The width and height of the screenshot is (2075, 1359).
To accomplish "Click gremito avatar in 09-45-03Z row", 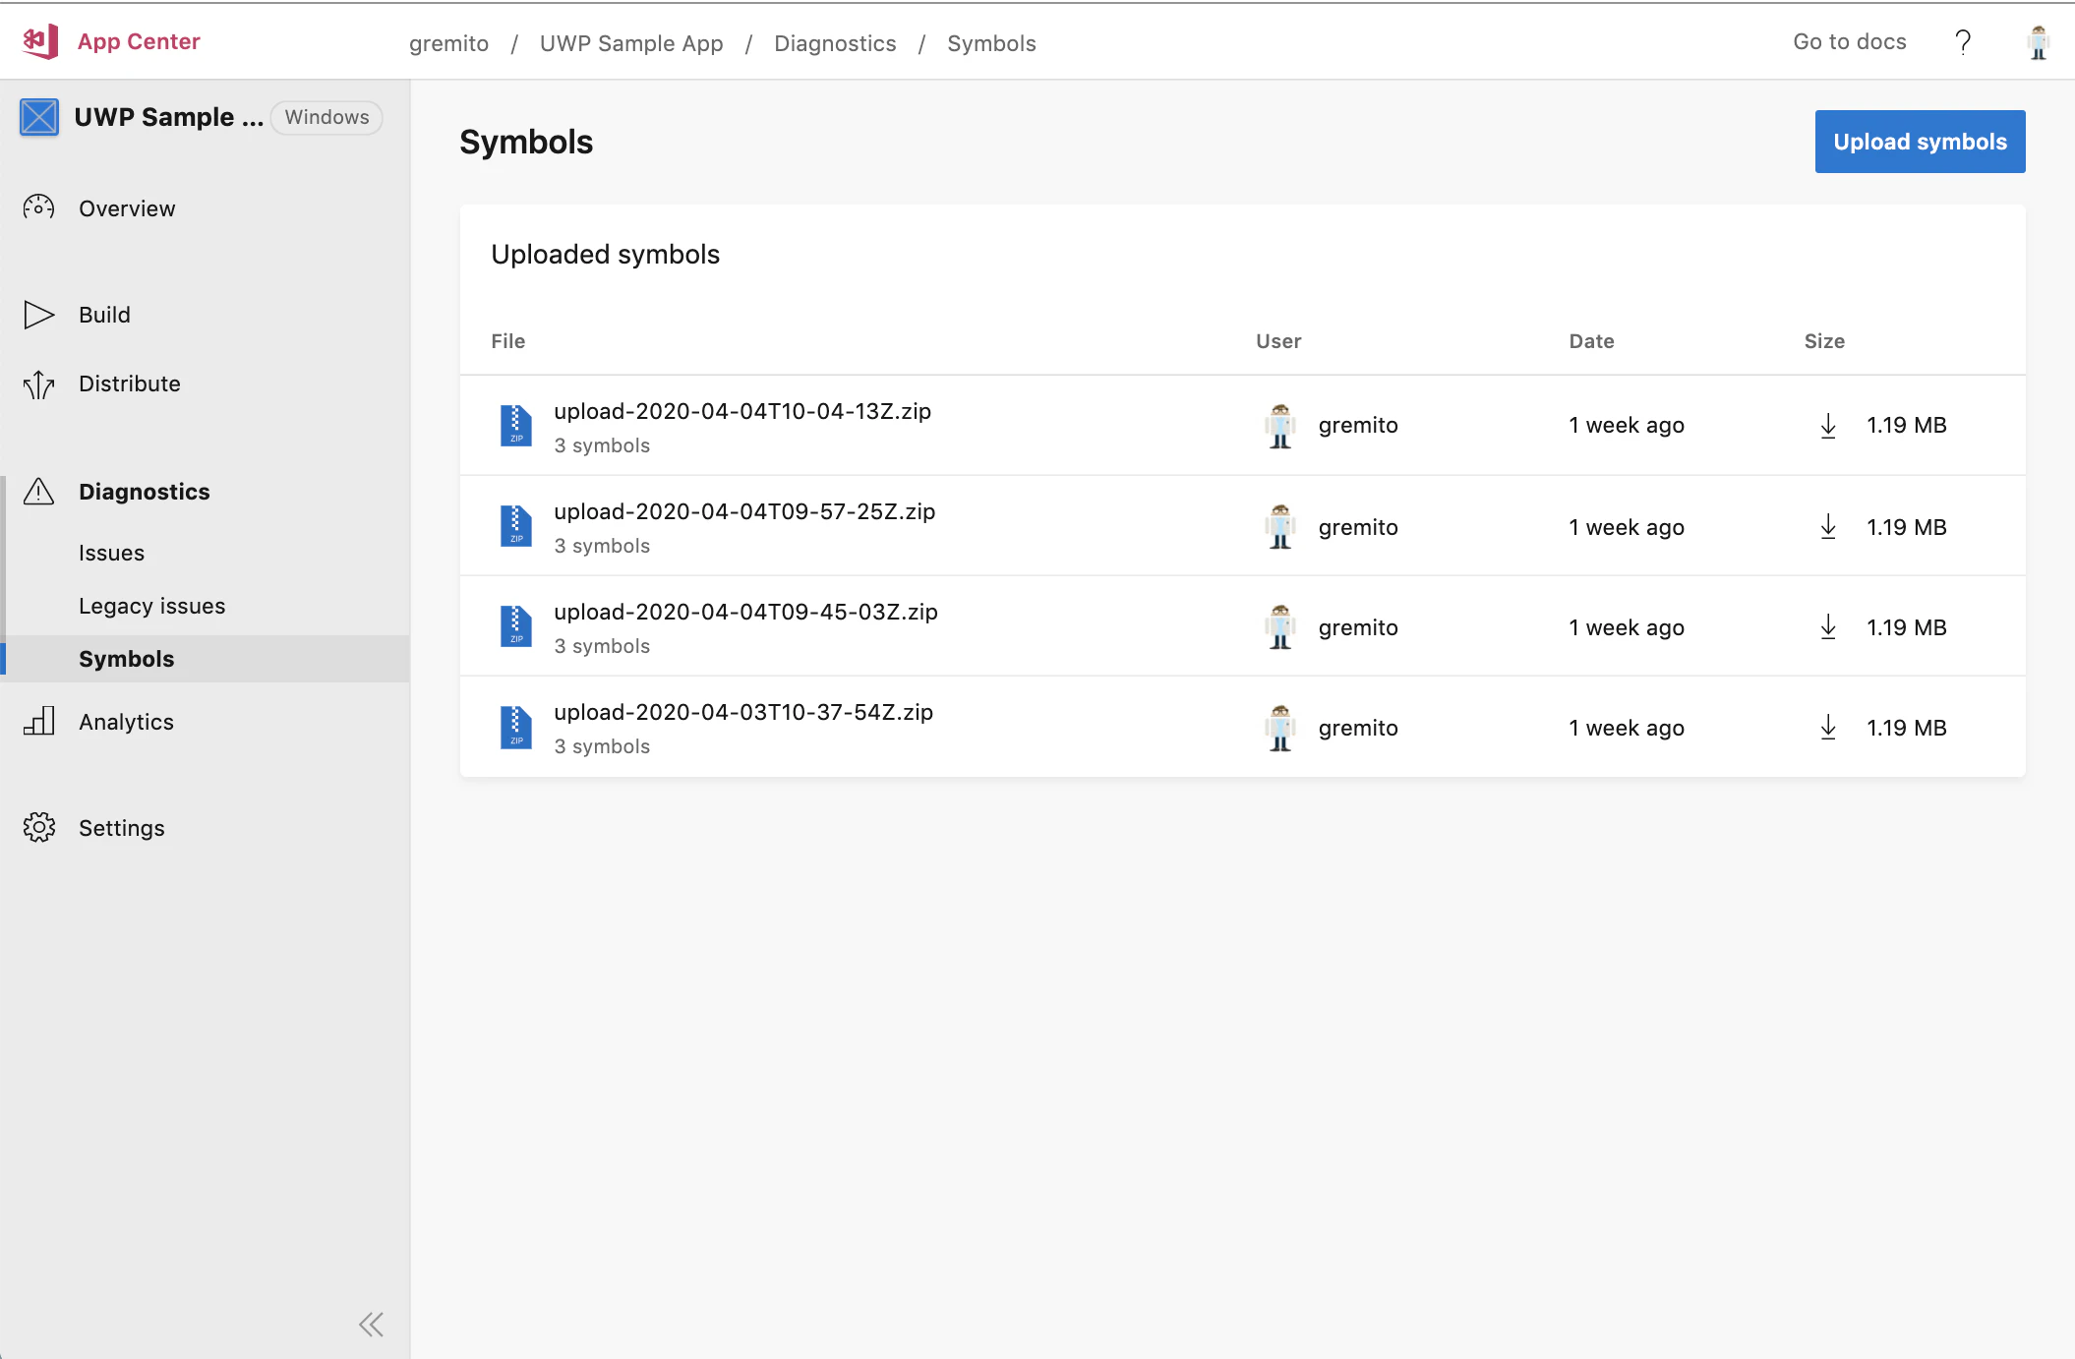I will [1280, 627].
